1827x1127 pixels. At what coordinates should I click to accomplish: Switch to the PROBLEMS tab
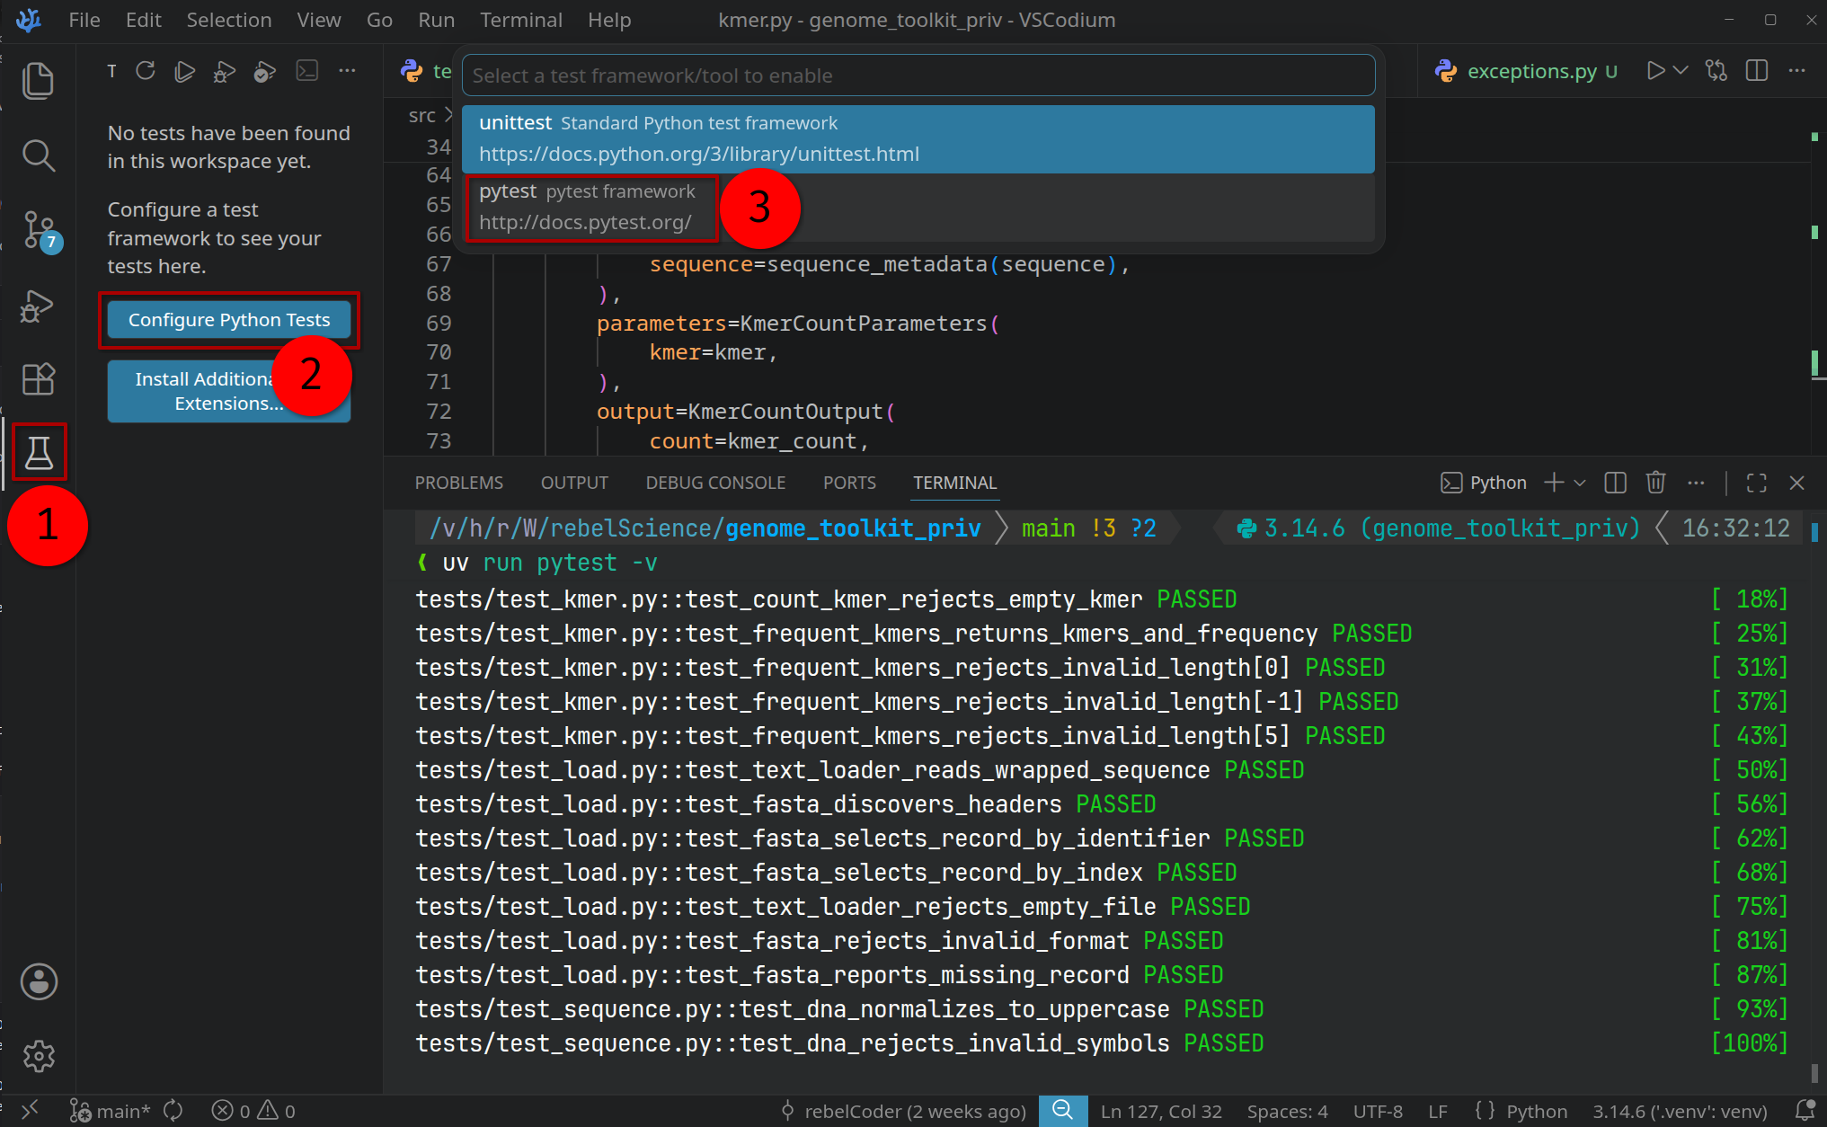(x=458, y=483)
